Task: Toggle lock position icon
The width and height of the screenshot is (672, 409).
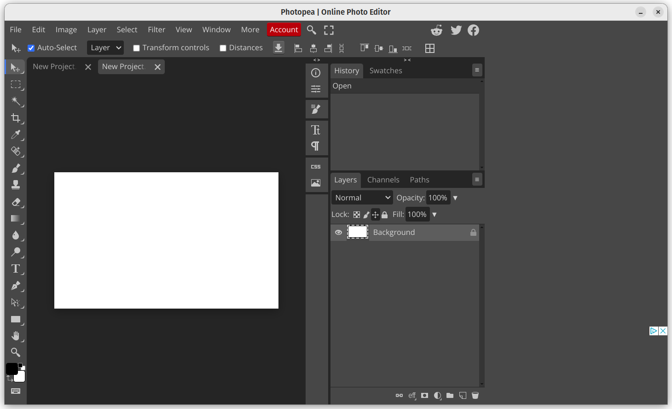Action: pos(376,215)
